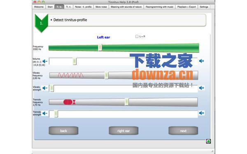Click the Vibrato strength slider handle

tap(52, 88)
